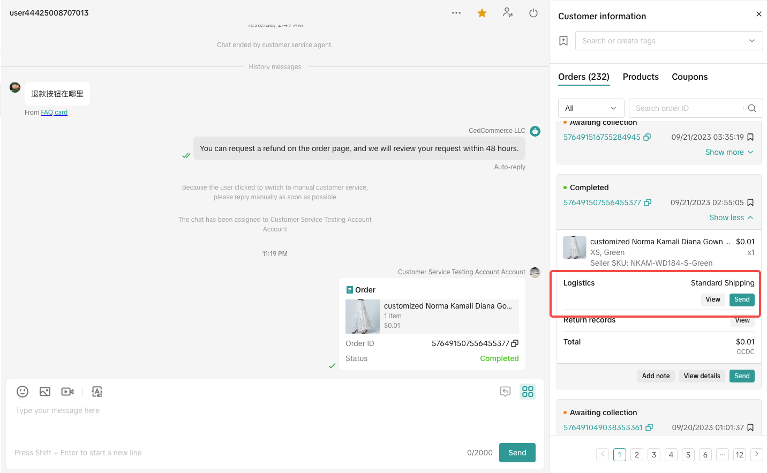The height and width of the screenshot is (473, 767).
Task: Click the transfer chat person icon
Action: (x=508, y=13)
